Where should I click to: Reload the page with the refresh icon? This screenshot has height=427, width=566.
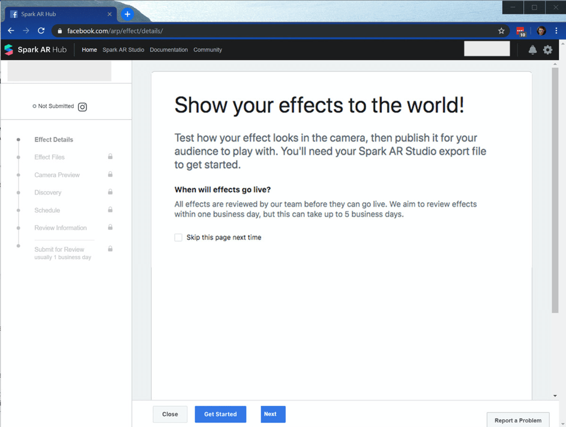tap(41, 31)
